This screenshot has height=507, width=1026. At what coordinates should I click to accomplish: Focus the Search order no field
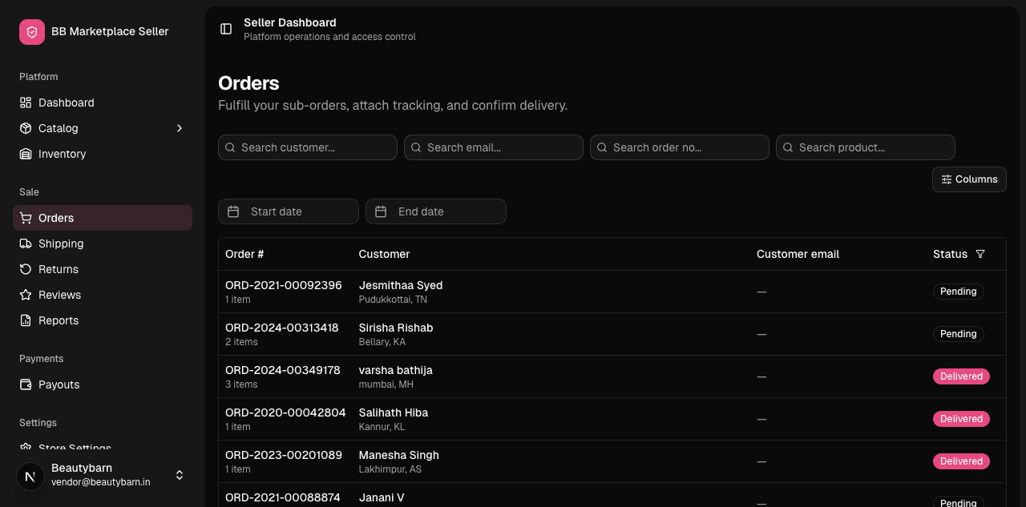[680, 147]
